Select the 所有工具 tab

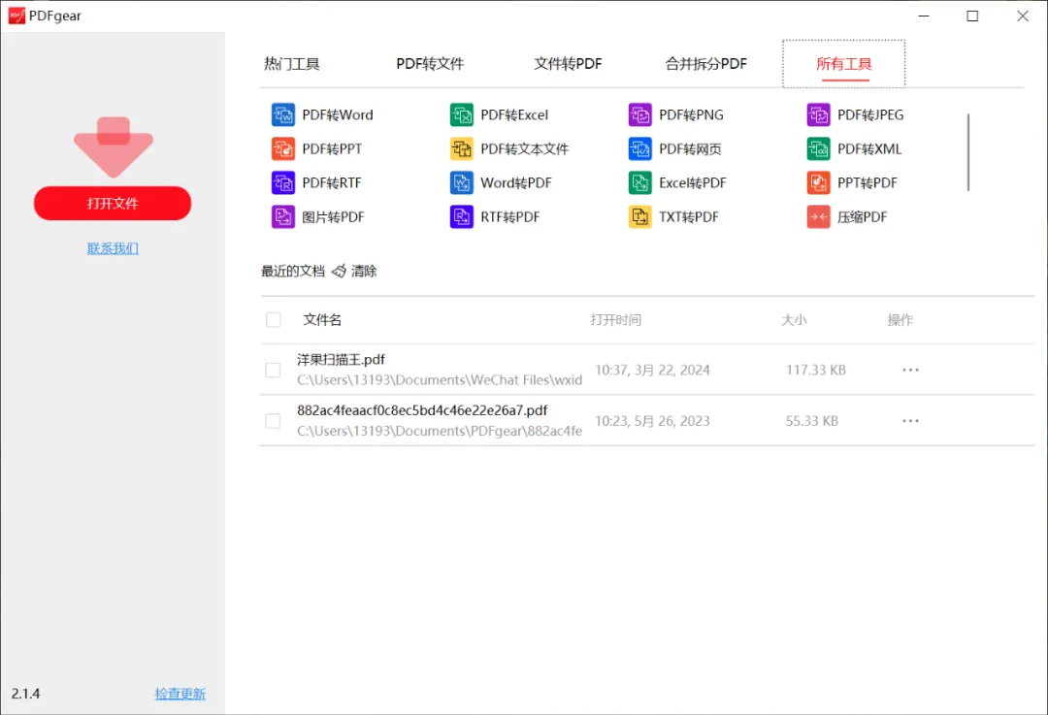click(x=843, y=63)
